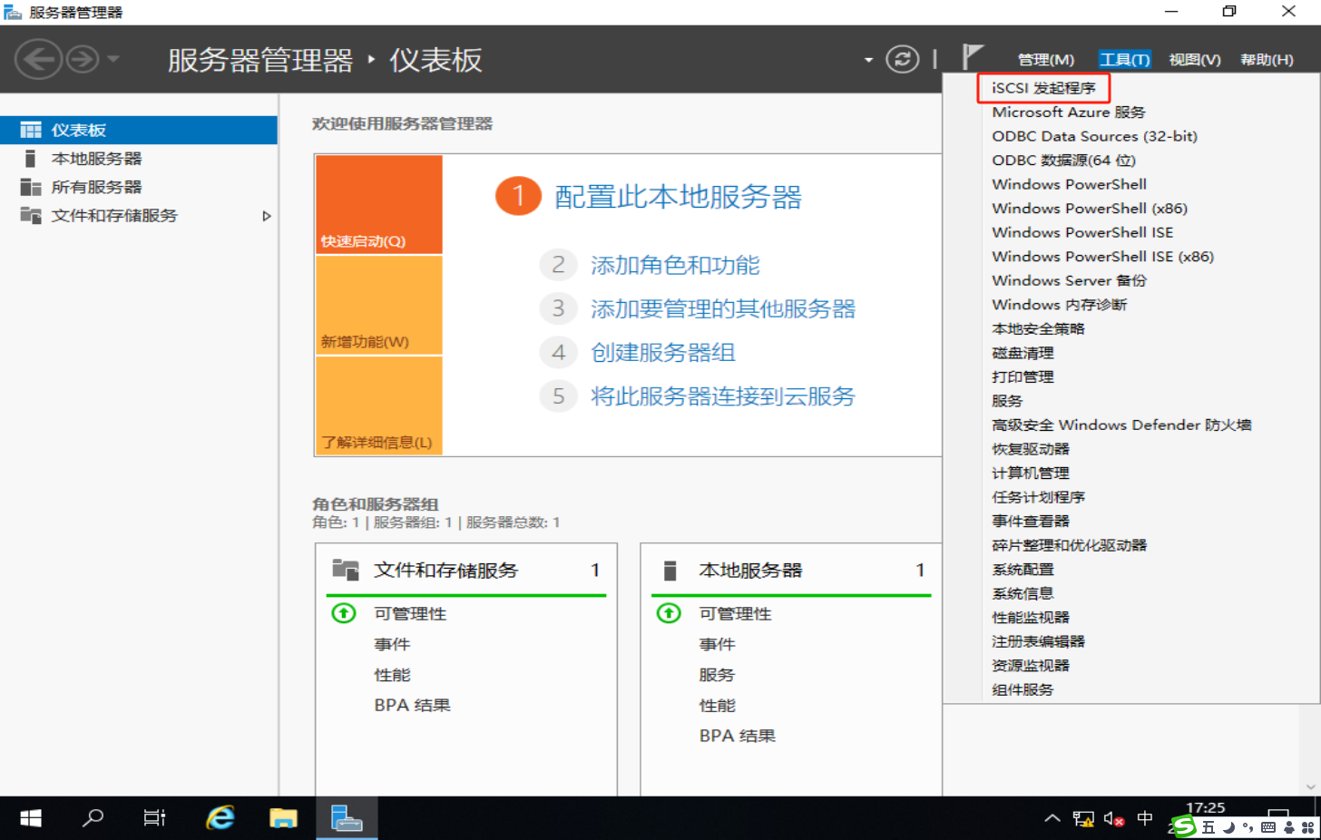The image size is (1321, 840).
Task: Open 打印管理
Action: [1023, 376]
